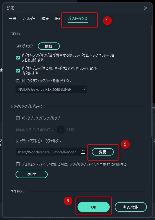155x220 pixels.
Task: Open the 編集 tab
Action: (x=45, y=18)
